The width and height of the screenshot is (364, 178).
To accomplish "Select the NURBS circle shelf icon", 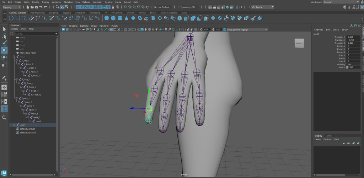I will click(11, 18).
